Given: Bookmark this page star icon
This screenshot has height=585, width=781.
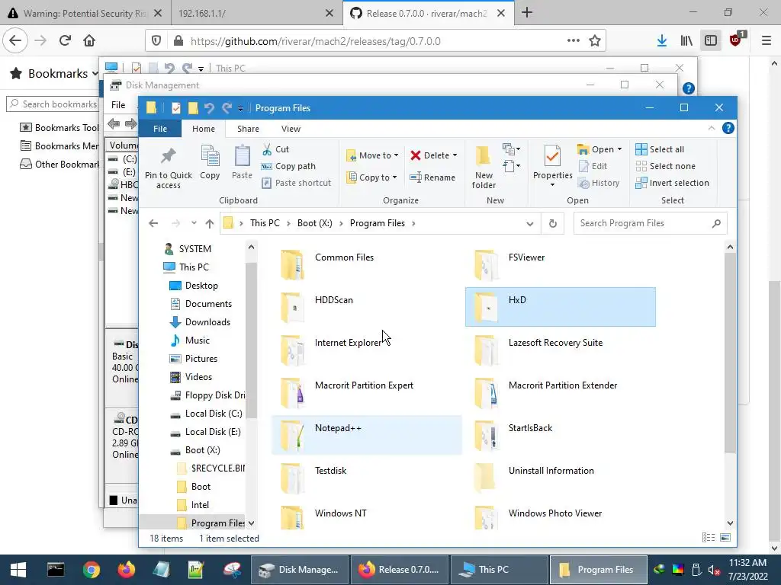Looking at the screenshot, I should click(x=594, y=41).
